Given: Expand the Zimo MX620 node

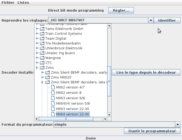Looking at the screenshot, I should (x=42, y=77).
